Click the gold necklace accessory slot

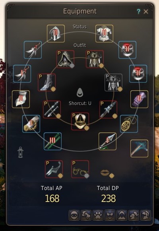tap(129, 124)
